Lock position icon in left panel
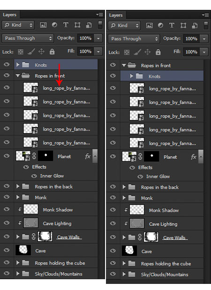Screen dimensions: 211x290 41,52
